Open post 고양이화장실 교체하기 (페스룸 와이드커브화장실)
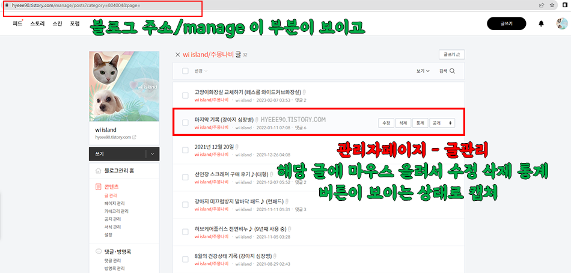Image resolution: width=571 pixels, height=273 pixels. point(248,93)
